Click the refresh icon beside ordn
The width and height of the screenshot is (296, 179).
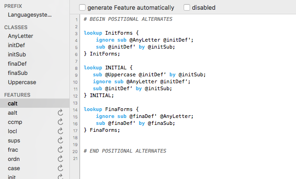point(60,159)
